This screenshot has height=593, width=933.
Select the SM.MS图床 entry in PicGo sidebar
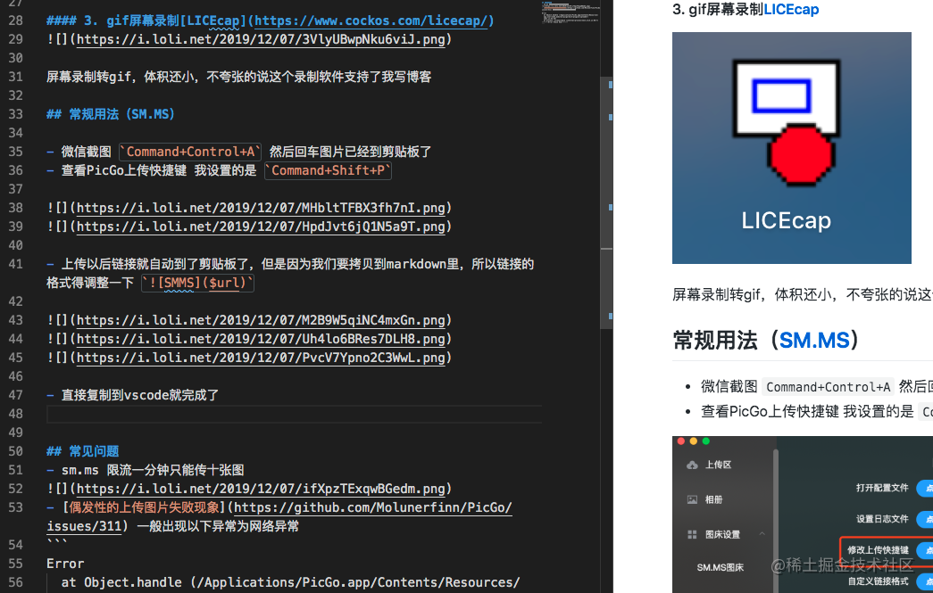(x=721, y=568)
